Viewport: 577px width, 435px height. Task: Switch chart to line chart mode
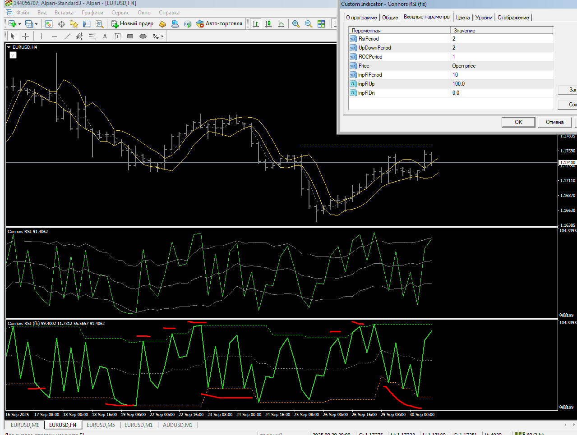click(281, 24)
